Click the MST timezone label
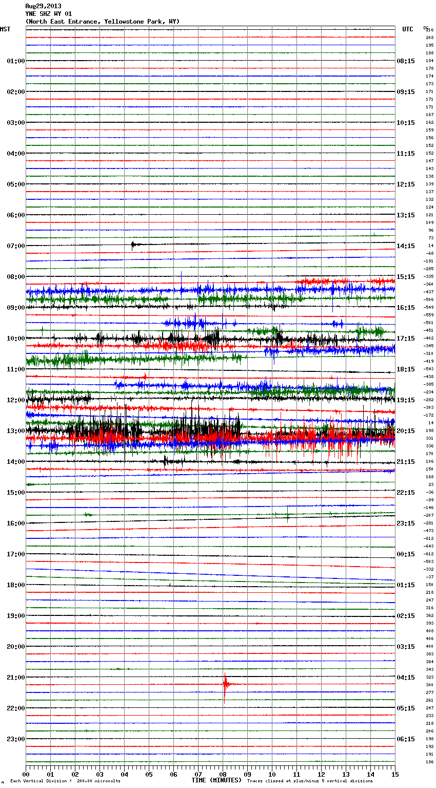Screen dimensions: 436x788 click(5, 29)
